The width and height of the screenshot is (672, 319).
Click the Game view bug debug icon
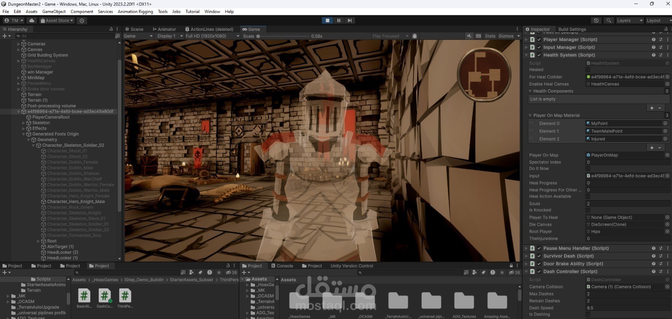click(x=415, y=36)
